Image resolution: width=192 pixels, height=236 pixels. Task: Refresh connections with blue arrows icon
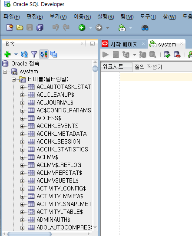pyautogui.click(x=24, y=54)
